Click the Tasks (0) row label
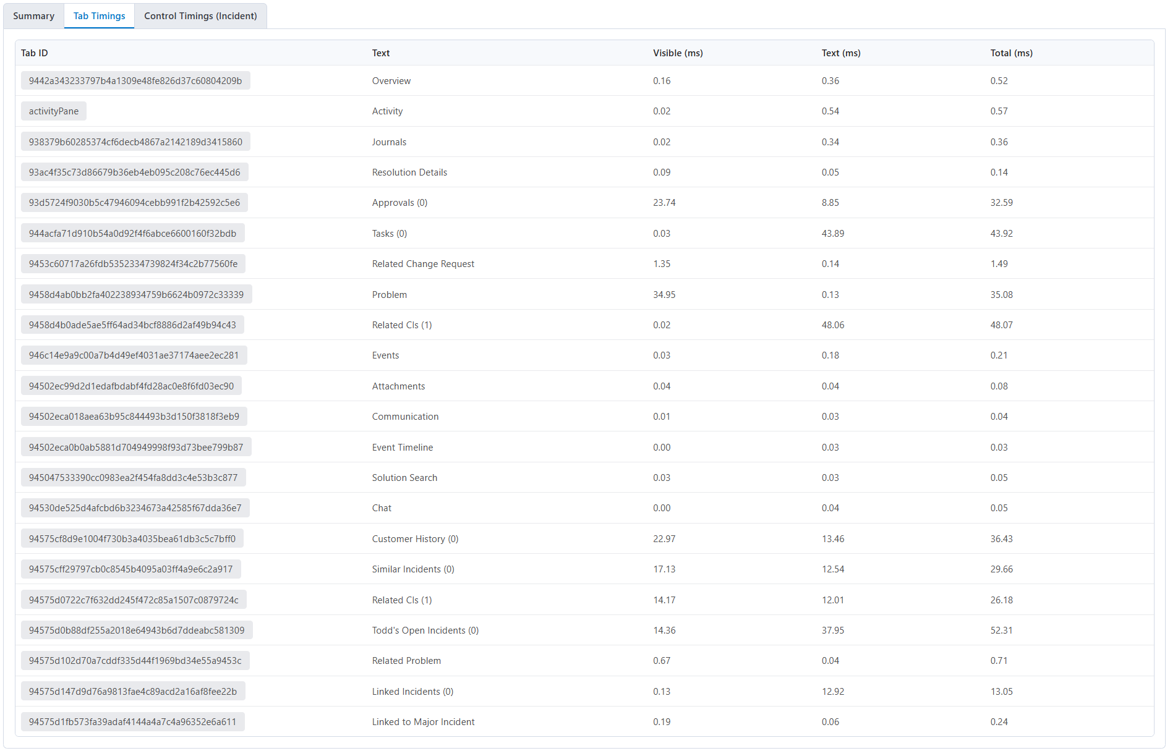The width and height of the screenshot is (1170, 756). point(390,234)
